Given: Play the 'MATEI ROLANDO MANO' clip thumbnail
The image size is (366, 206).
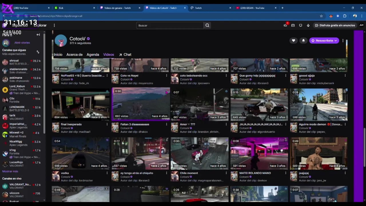Looking at the screenshot, I should [x=259, y=153].
